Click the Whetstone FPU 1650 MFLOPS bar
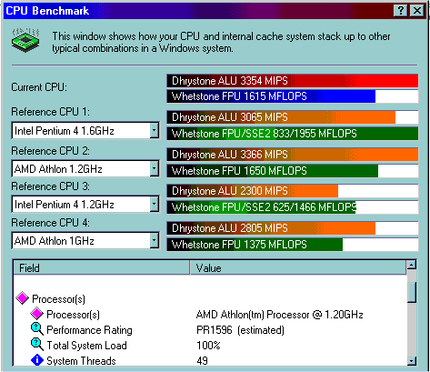This screenshot has width=430, height=372. (x=293, y=171)
